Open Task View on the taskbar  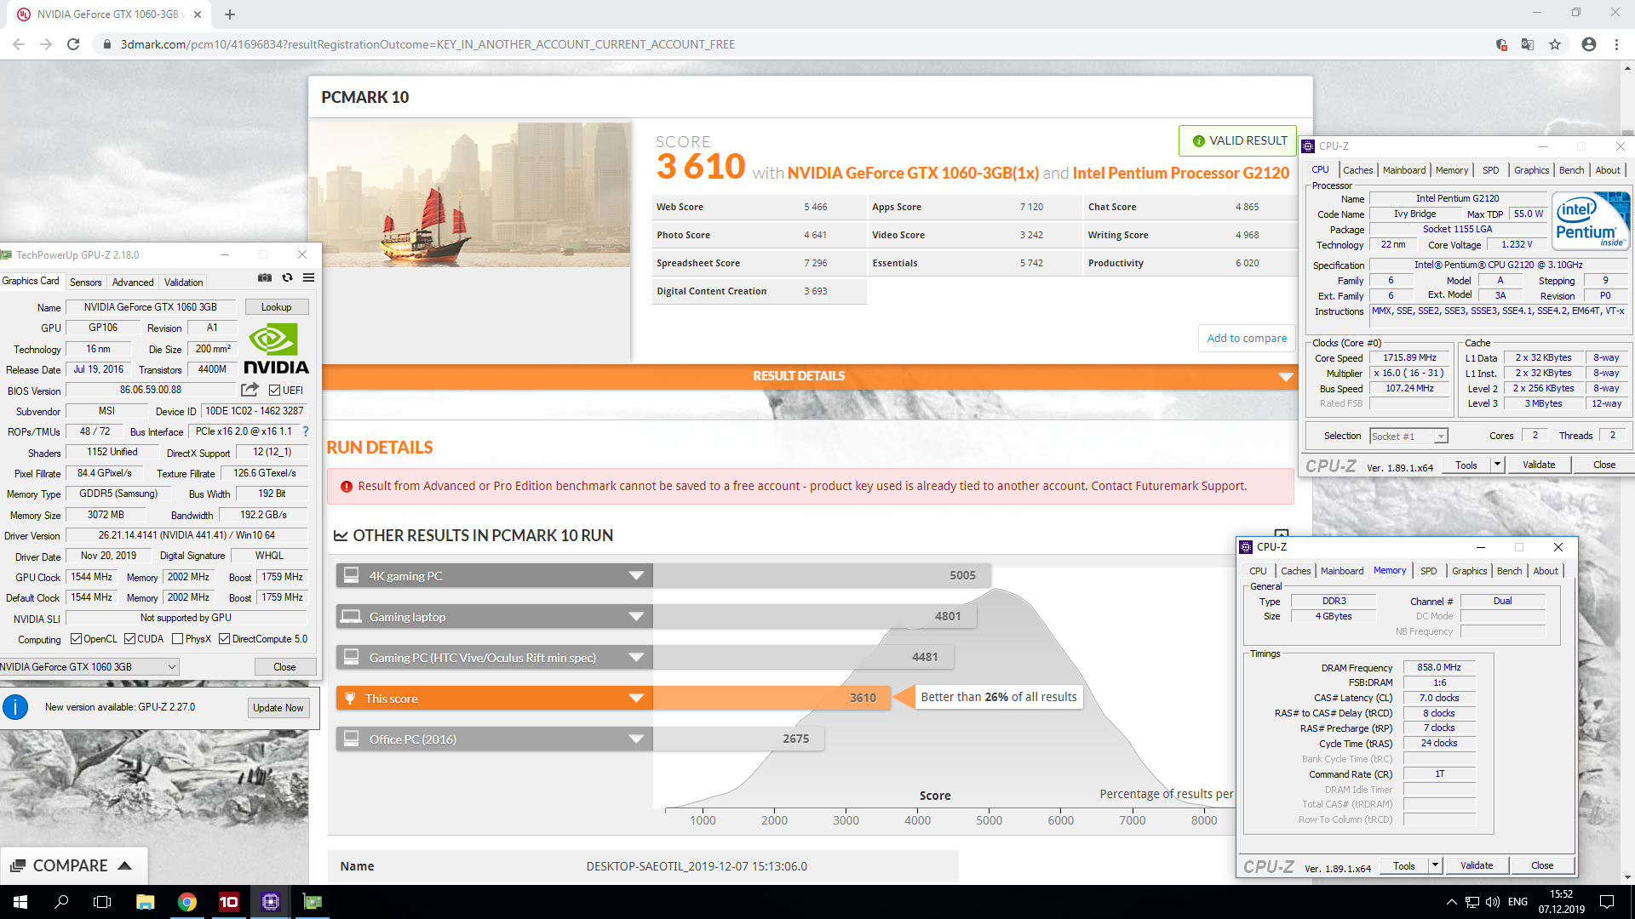(102, 902)
